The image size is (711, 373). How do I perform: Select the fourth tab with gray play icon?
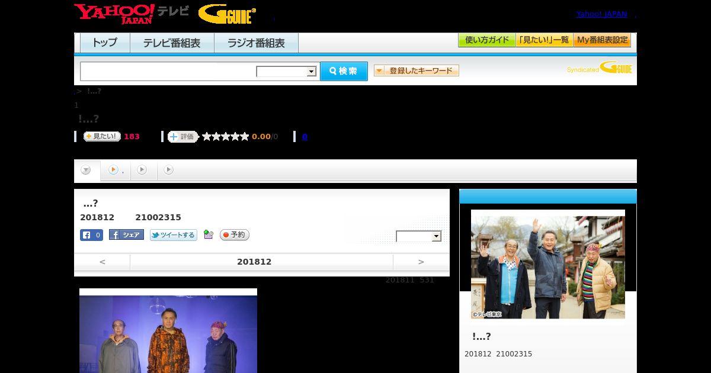click(169, 170)
